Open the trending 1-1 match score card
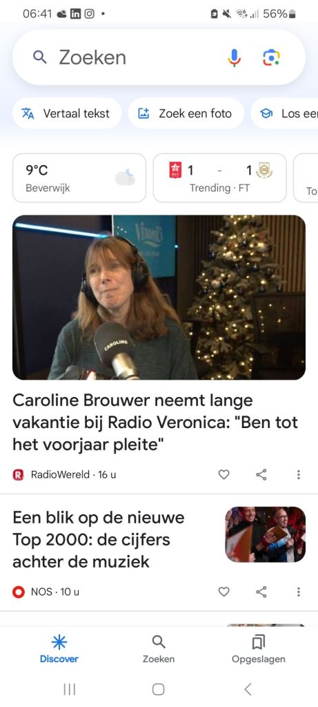The height and width of the screenshot is (707, 318). [220, 177]
